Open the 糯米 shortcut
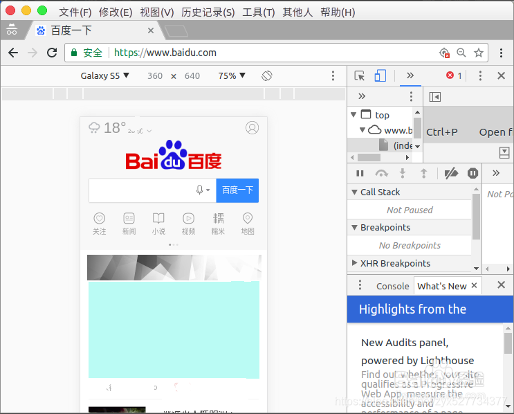 pyautogui.click(x=218, y=224)
